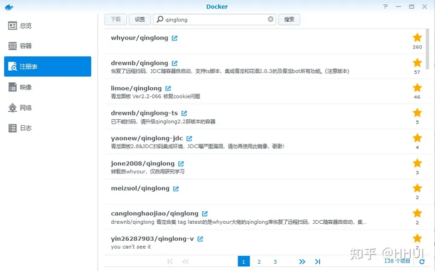Viewport: 435px width, 271px height.
Task: Select the meizuol/qinglong image row
Action: coord(265,192)
